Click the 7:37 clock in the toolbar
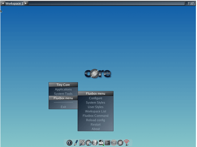Screen dimensions: 197x147 190,3
